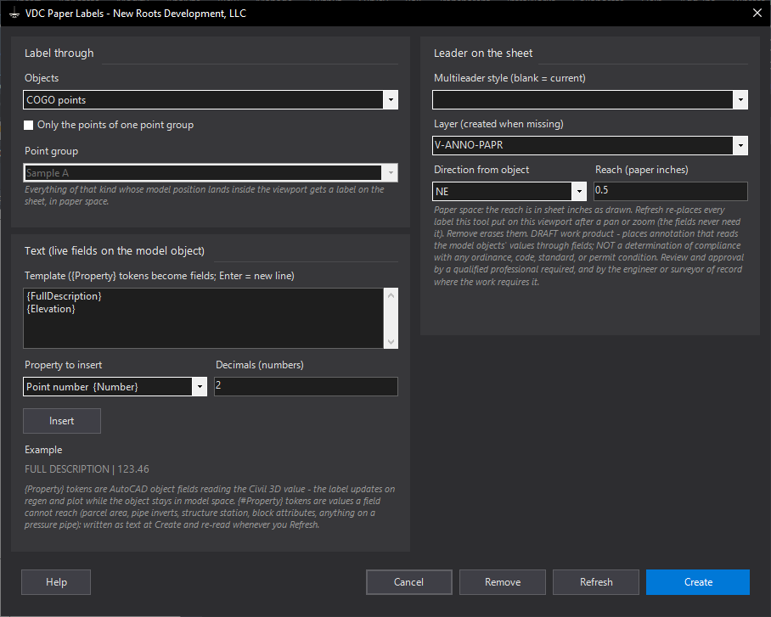Open the Layer V-ANNO-PAPR dropdown
This screenshot has height=617, width=771.
tap(740, 145)
